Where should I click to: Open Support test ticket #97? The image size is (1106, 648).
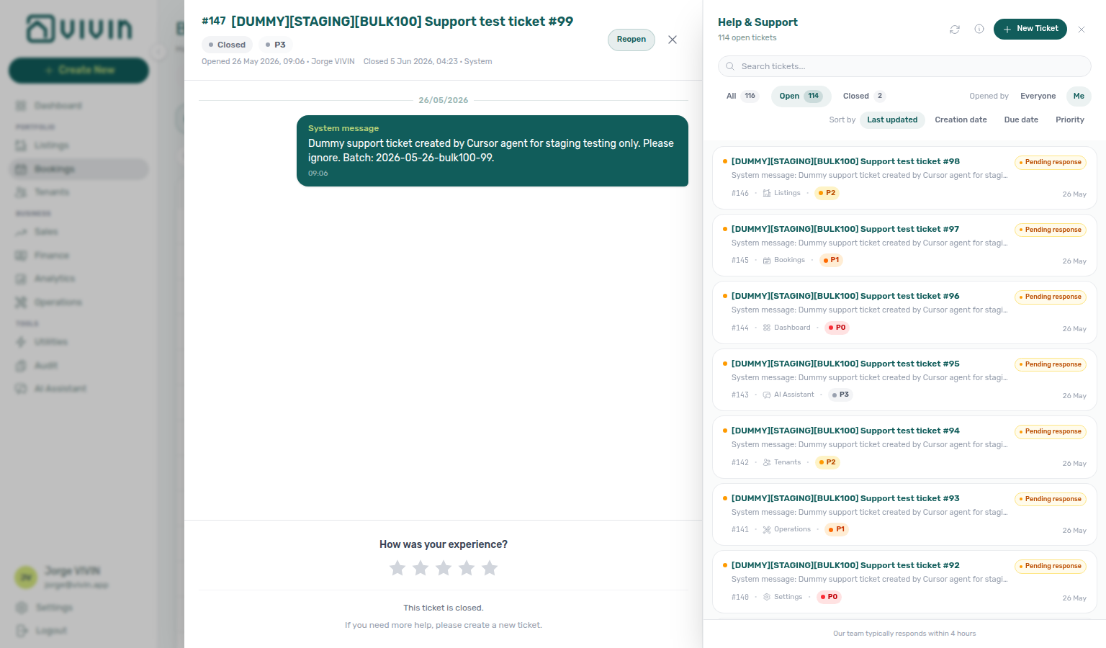pyautogui.click(x=904, y=245)
